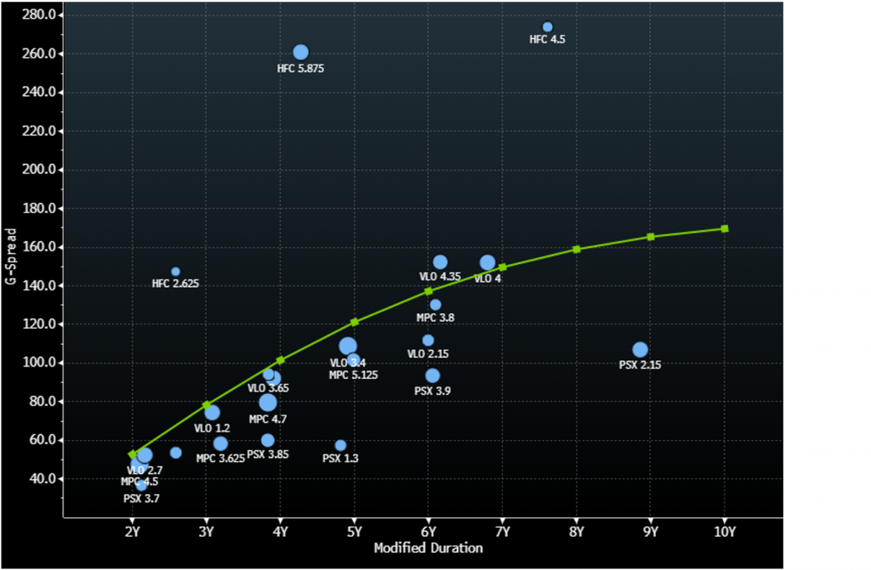Select the VLO 4 bubble
Image resolution: width=871 pixels, height=570 pixels.
(487, 263)
